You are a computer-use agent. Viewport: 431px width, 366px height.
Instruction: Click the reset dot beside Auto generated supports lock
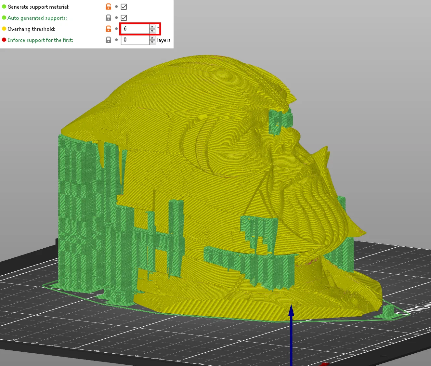(x=116, y=18)
